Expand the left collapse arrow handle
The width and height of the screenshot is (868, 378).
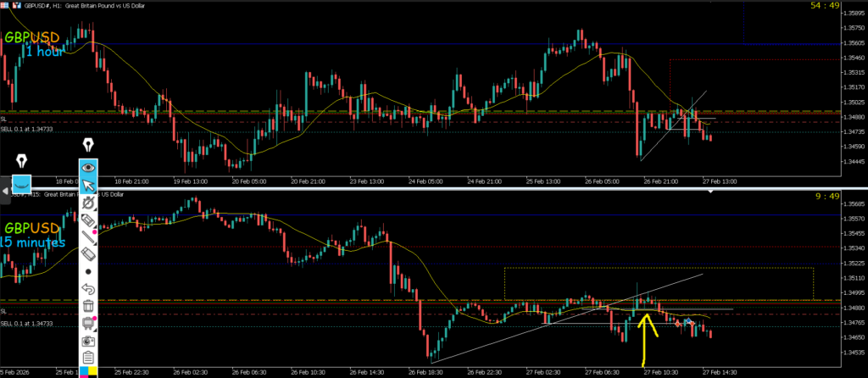tap(3, 191)
